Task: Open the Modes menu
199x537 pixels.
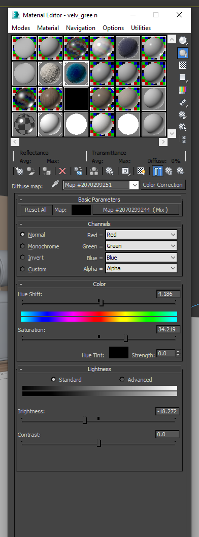Action: click(x=21, y=27)
